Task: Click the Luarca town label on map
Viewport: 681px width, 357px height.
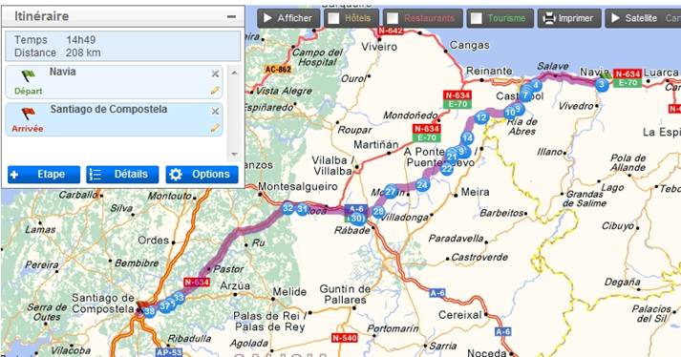Action: pos(662,73)
